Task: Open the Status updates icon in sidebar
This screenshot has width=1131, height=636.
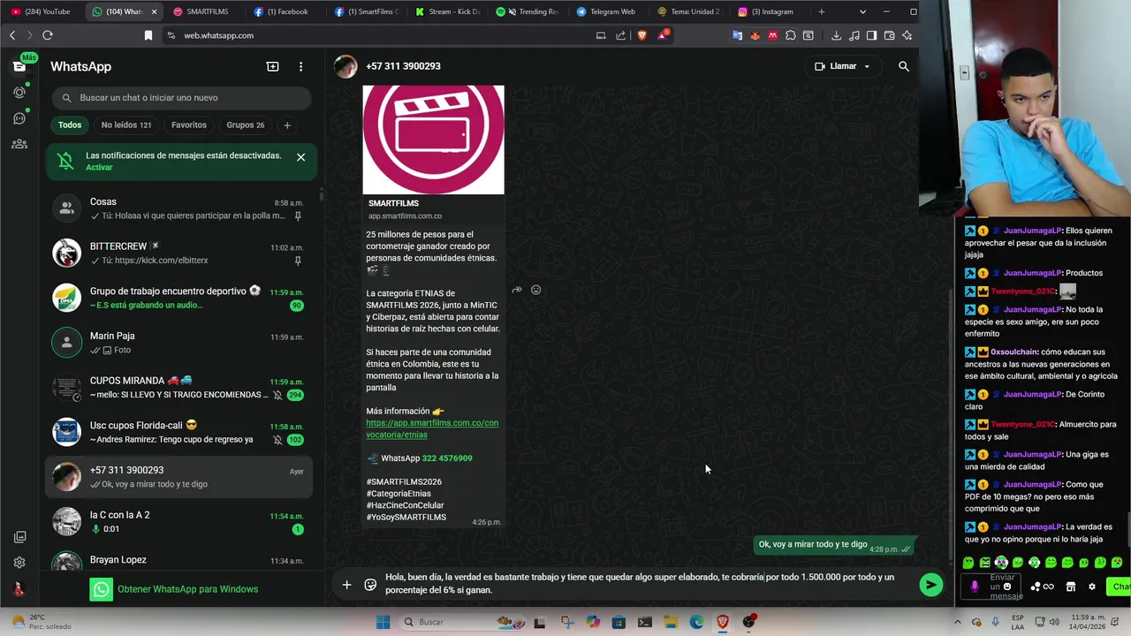Action: coord(19,92)
